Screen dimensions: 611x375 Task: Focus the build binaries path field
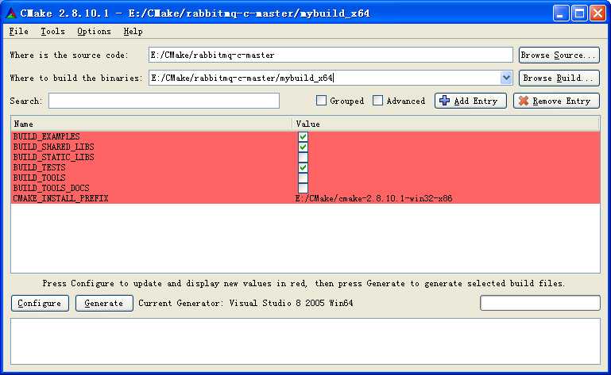pyautogui.click(x=324, y=78)
